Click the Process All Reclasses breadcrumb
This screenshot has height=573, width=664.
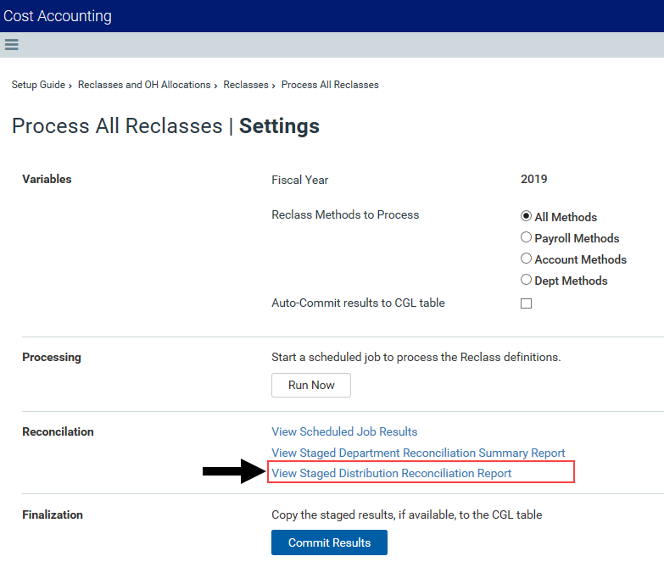330,85
